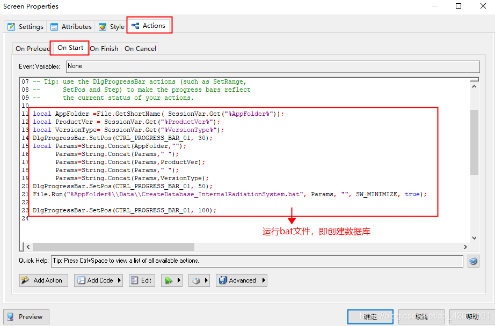Open the Style tab
Viewport: 495px width, 326px height.
(x=112, y=26)
